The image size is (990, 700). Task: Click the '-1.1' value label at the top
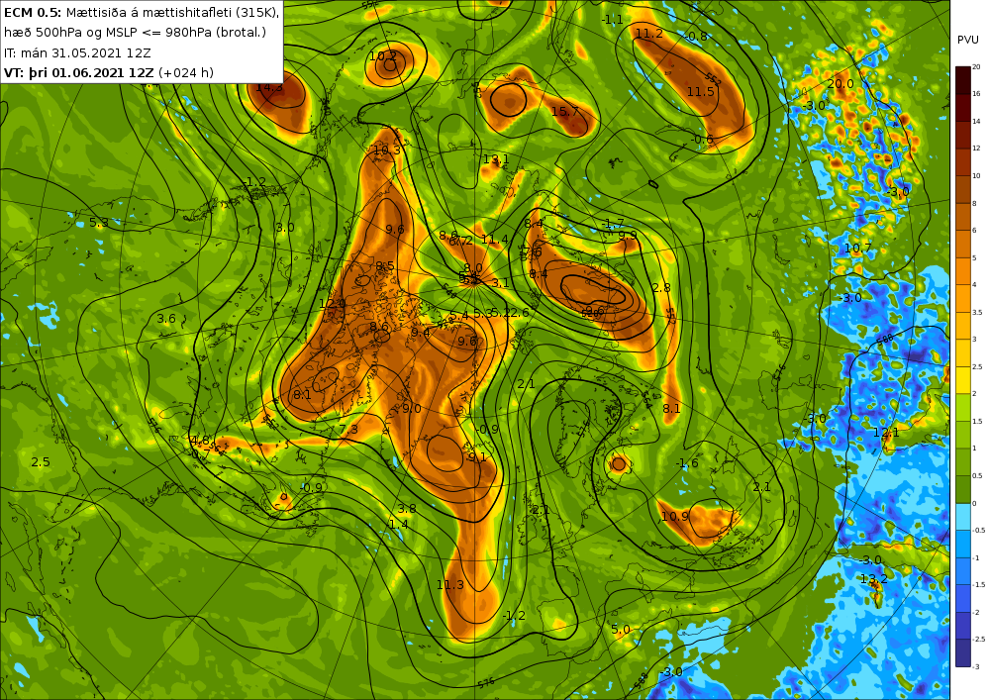pyautogui.click(x=611, y=20)
